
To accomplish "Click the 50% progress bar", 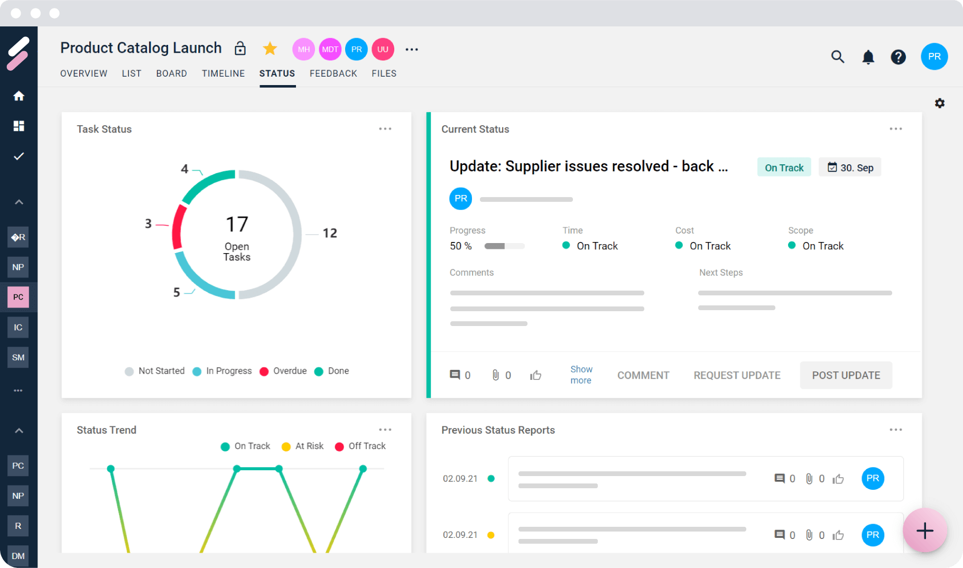I will pyautogui.click(x=504, y=246).
